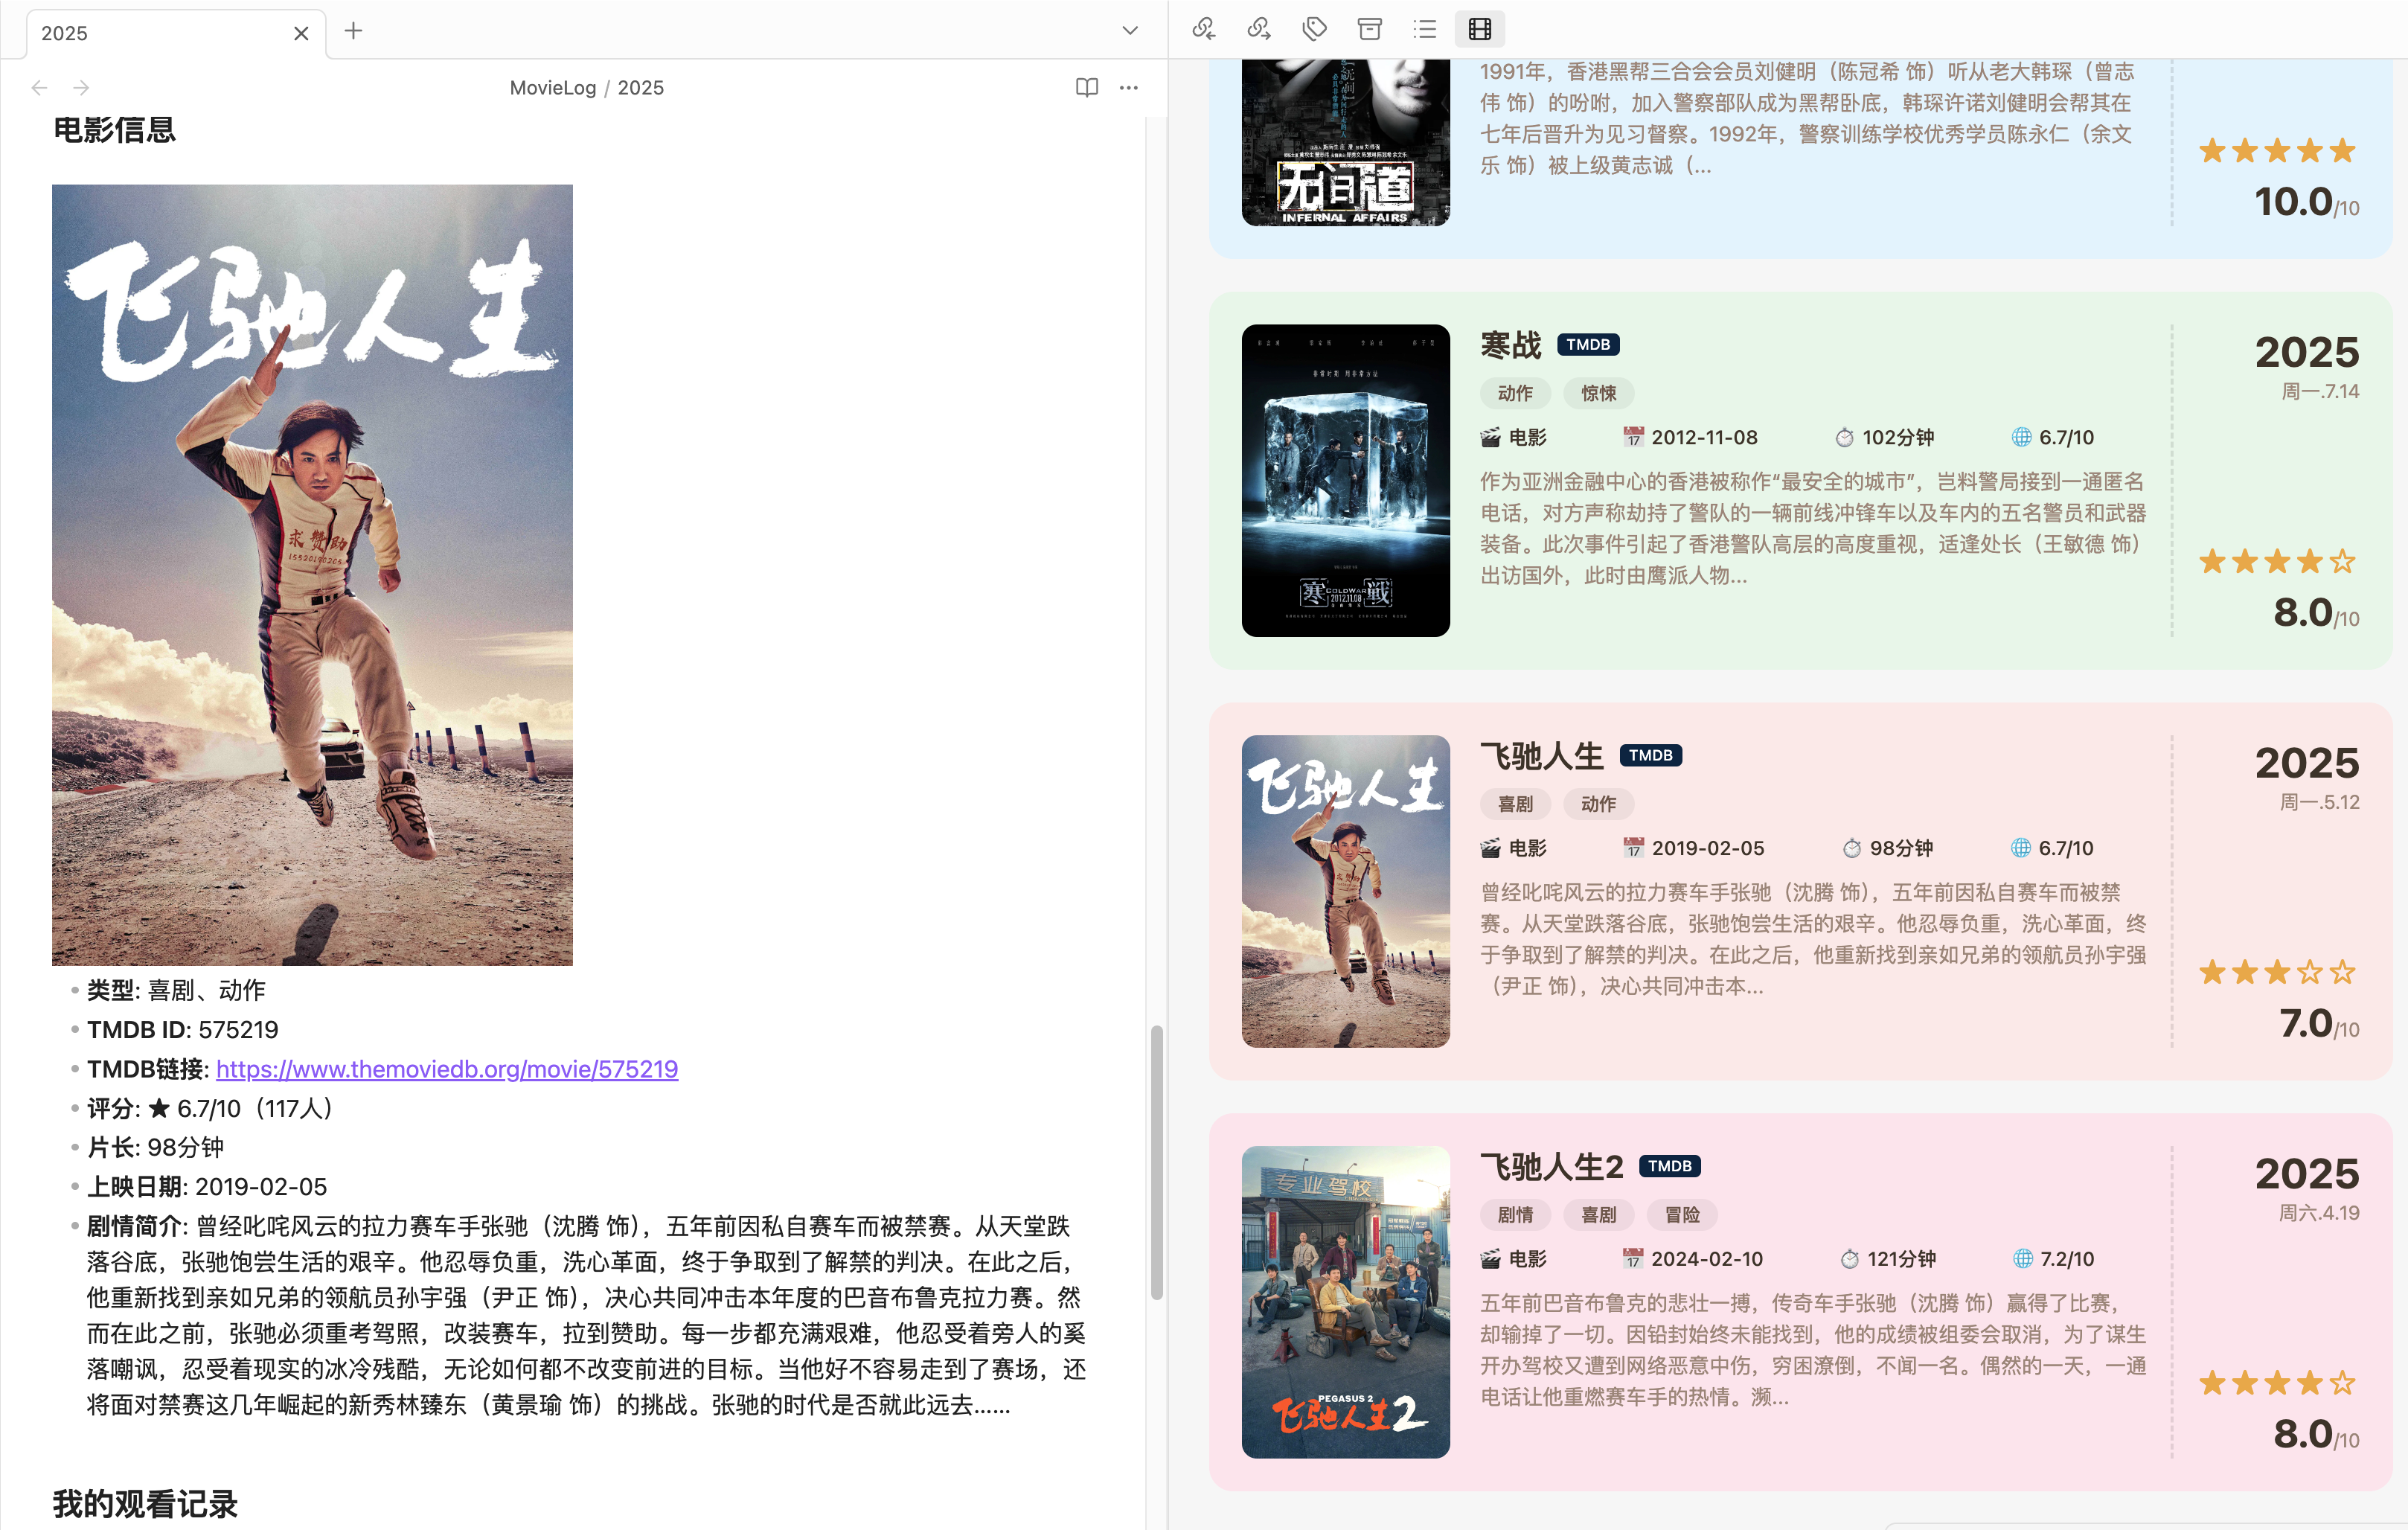Screen dimensions: 2408x1530
Task: Open the archive box (properties) panel icon
Action: (x=1370, y=29)
